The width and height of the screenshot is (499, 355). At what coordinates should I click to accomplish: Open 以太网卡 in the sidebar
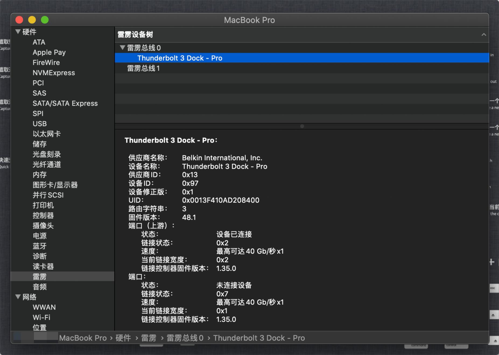pyautogui.click(x=47, y=134)
